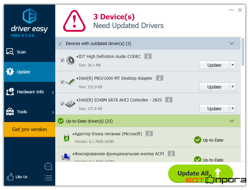Click the "Version: 6.1.7600.16385" under Адаптер блока питания
Image resolution: width=250 pixels, height=190 pixels.
tap(95, 141)
